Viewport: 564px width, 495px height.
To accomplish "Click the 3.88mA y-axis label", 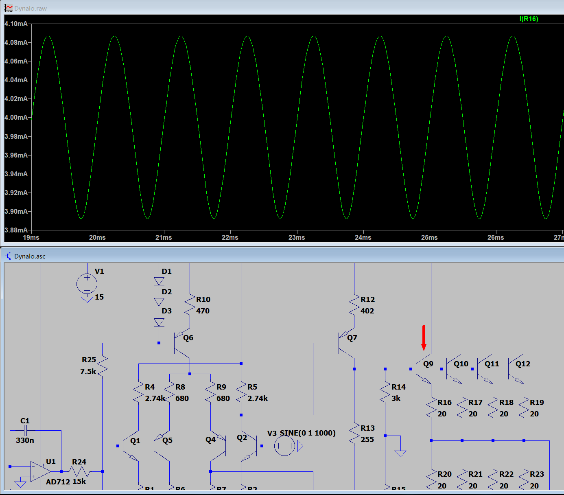I will pyautogui.click(x=16, y=230).
